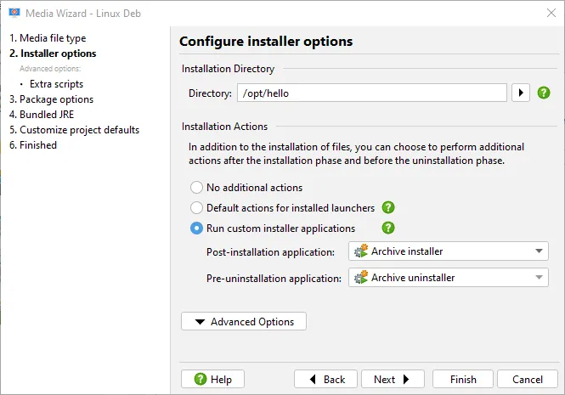This screenshot has height=395, width=565.
Task: Click the Archive installer gear icon
Action: click(361, 251)
